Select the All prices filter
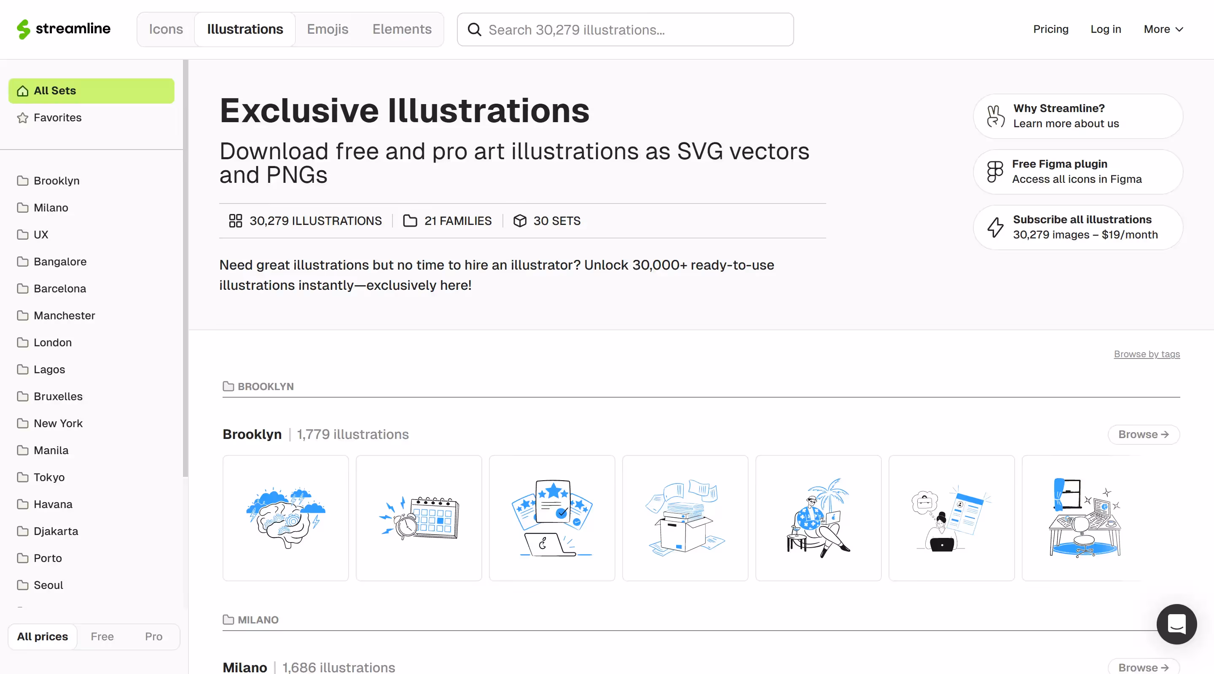 (43, 637)
